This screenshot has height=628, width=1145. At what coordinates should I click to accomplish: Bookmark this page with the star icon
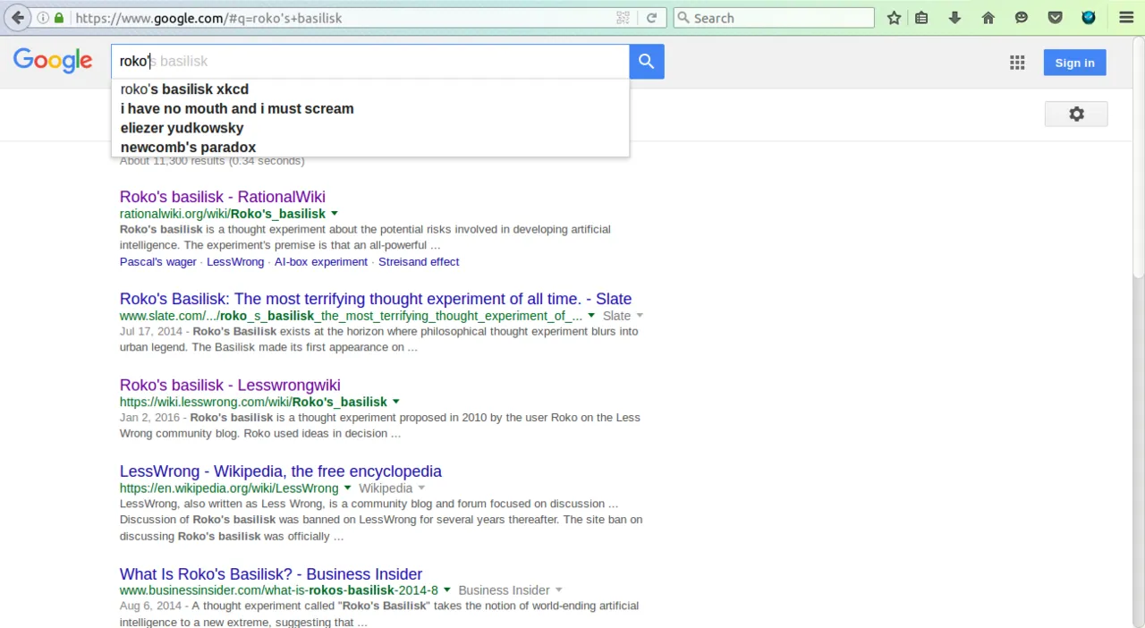[x=894, y=18]
